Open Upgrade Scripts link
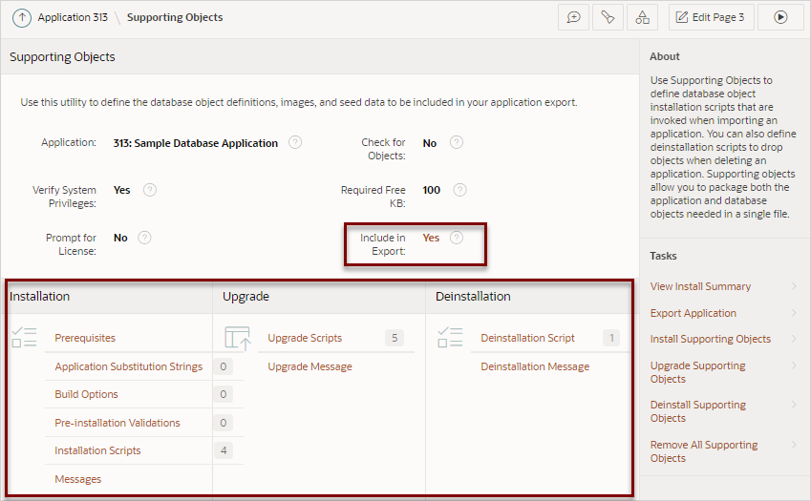811x501 pixels. click(x=305, y=338)
